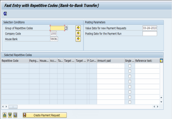The image size is (172, 119).
Task: Select the Repetitive Code column header
Action: tap(15, 61)
